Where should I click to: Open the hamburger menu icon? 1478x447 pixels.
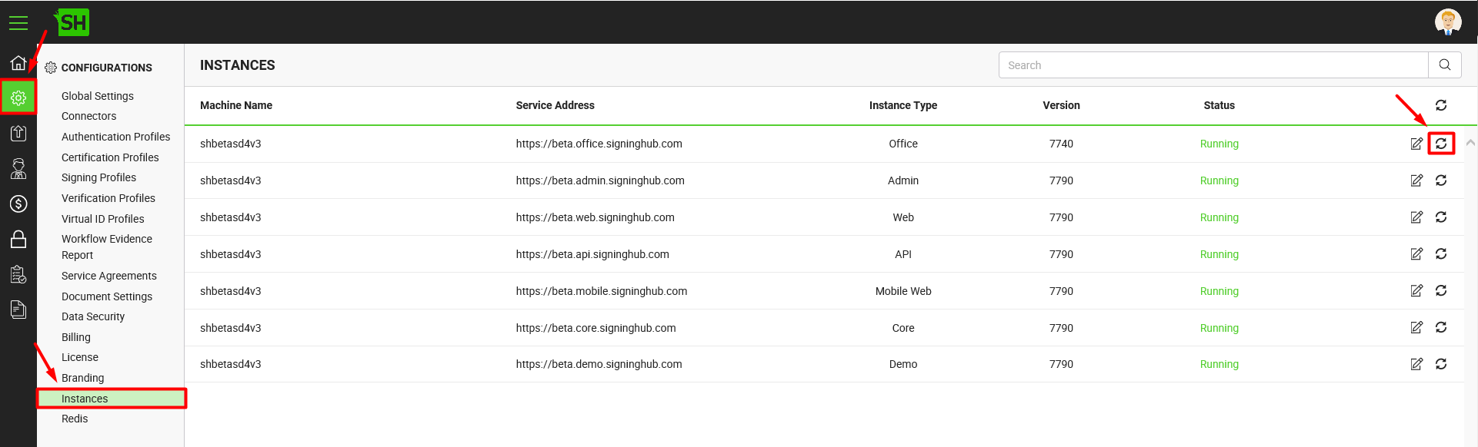18,23
